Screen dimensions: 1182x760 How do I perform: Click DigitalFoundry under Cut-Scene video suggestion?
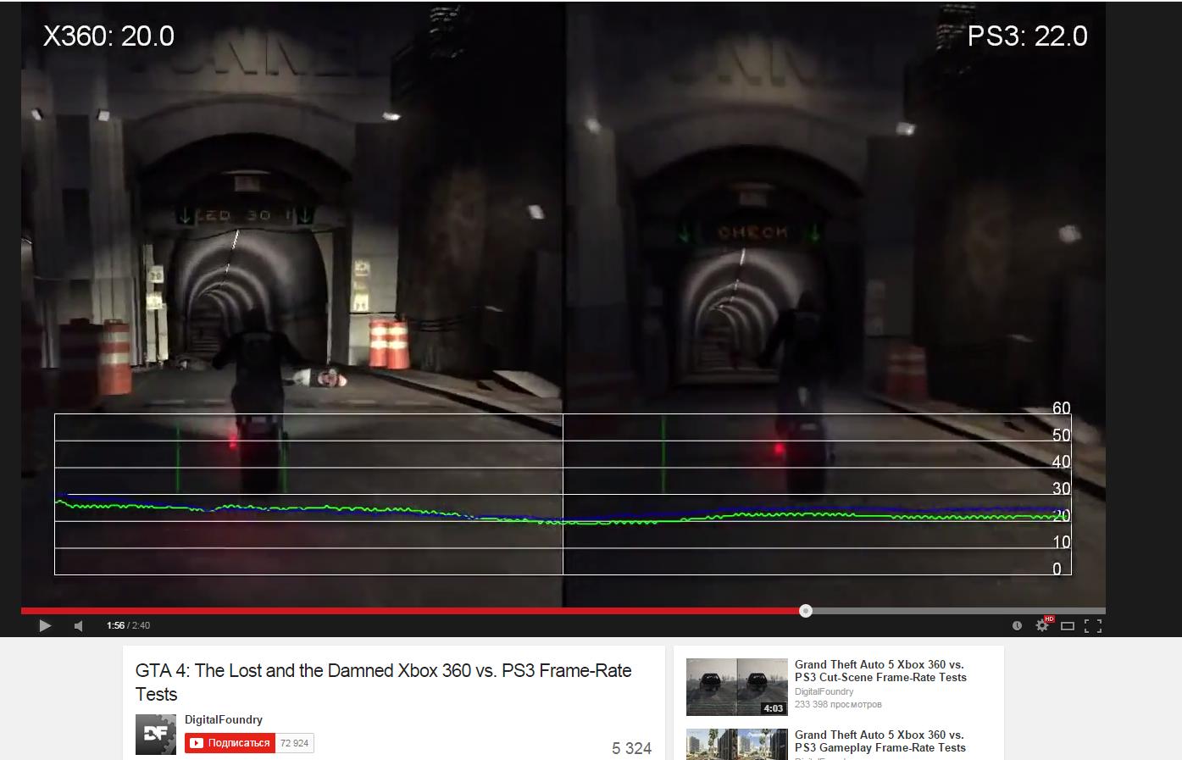coord(824,691)
